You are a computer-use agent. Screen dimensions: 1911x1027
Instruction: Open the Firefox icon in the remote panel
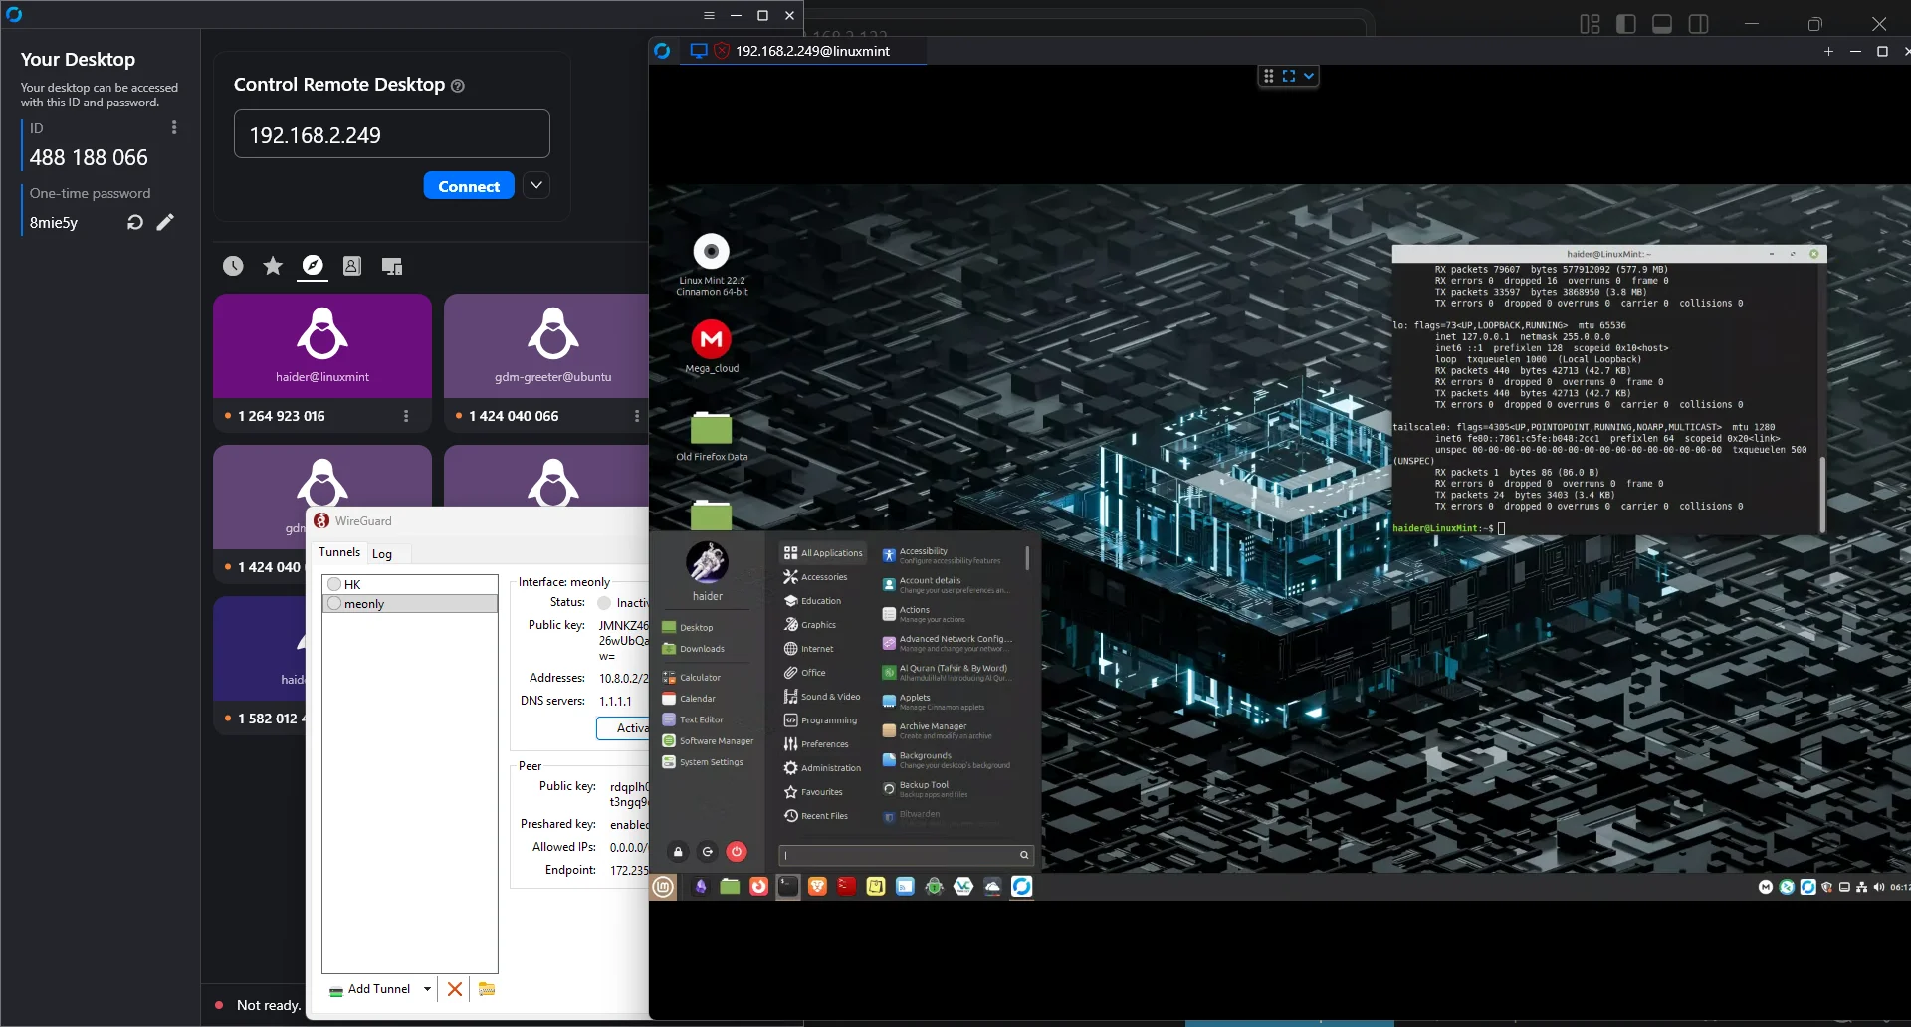(758, 886)
